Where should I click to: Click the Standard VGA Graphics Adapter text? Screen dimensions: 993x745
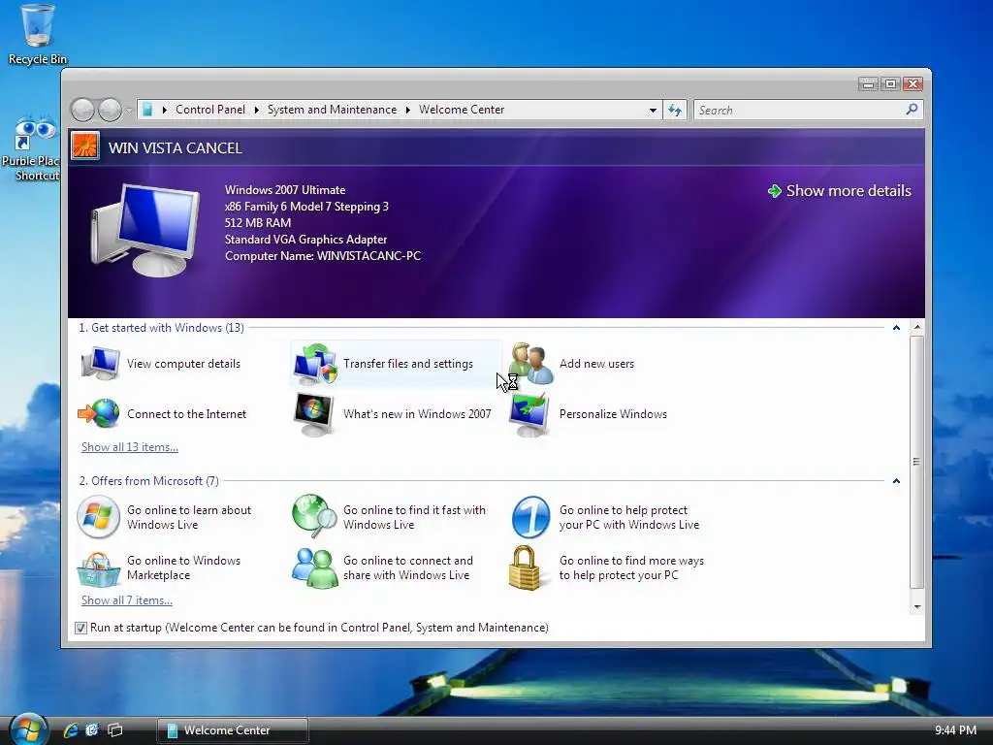coord(305,240)
